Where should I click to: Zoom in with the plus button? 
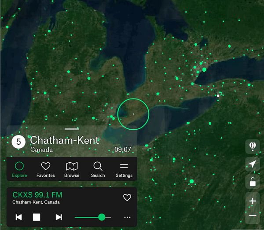pos(253,201)
